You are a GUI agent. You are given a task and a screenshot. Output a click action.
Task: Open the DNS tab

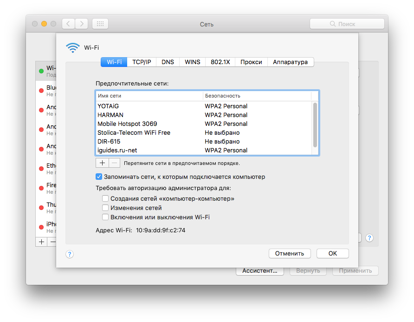tap(168, 62)
